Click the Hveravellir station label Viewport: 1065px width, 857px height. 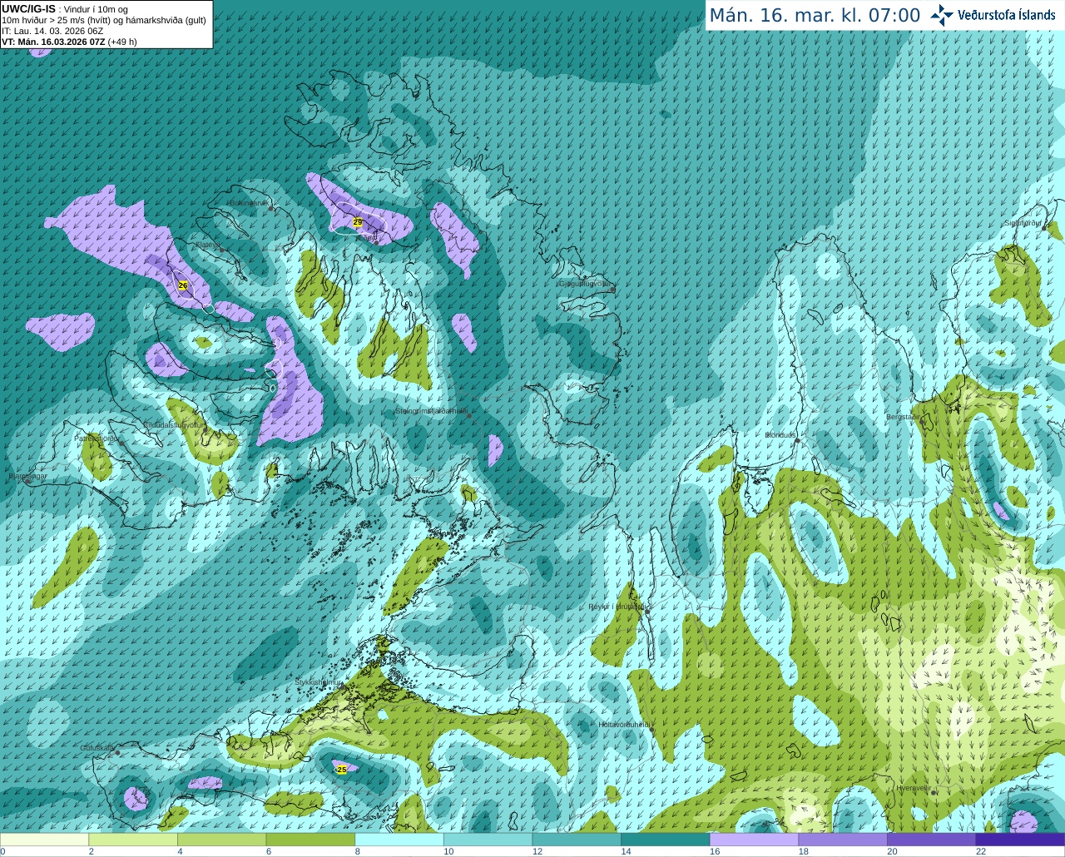point(914,788)
